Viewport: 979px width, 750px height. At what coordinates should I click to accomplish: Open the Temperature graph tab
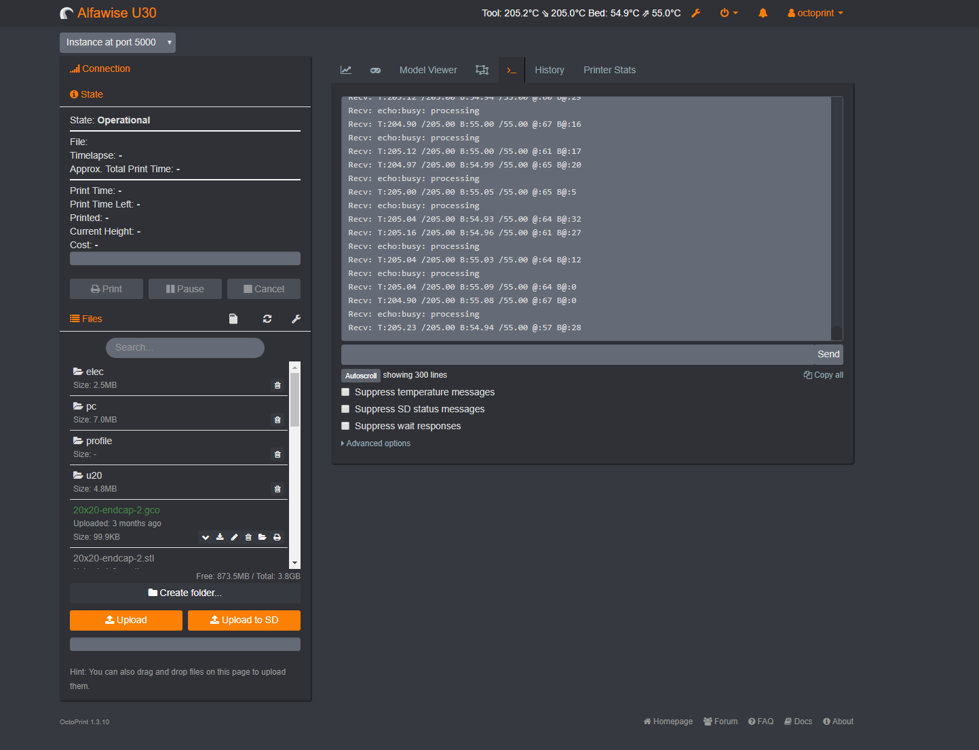[346, 70]
